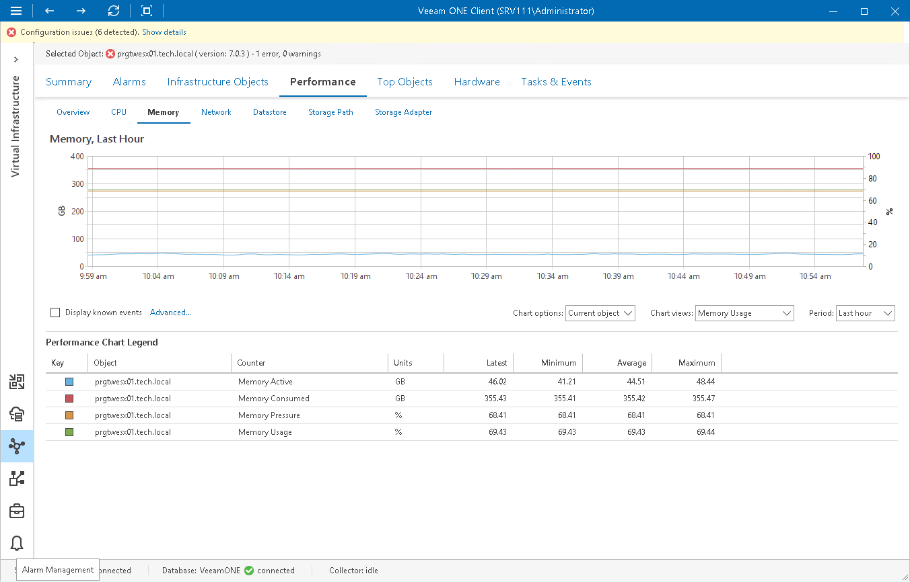Go forward using the right arrow
The image size is (910, 582).
(81, 11)
